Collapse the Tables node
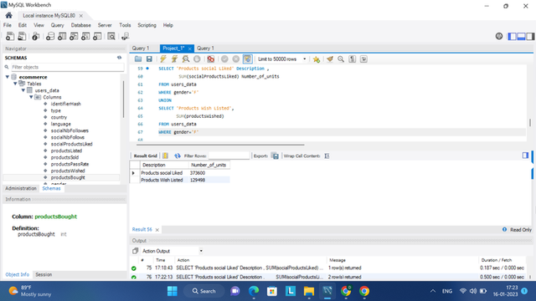 tap(15, 84)
